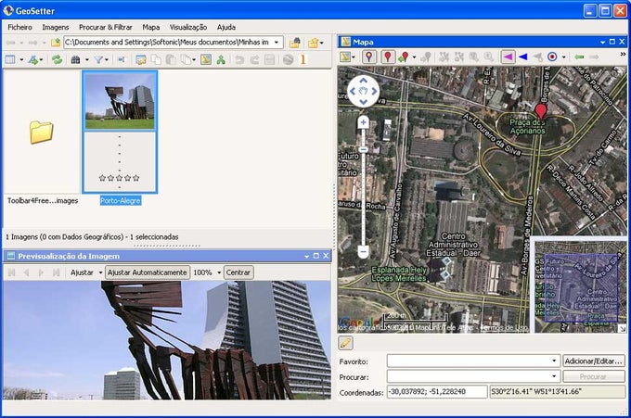631x418 pixels.
Task: Click the map pan direction control
Action: coord(363,92)
